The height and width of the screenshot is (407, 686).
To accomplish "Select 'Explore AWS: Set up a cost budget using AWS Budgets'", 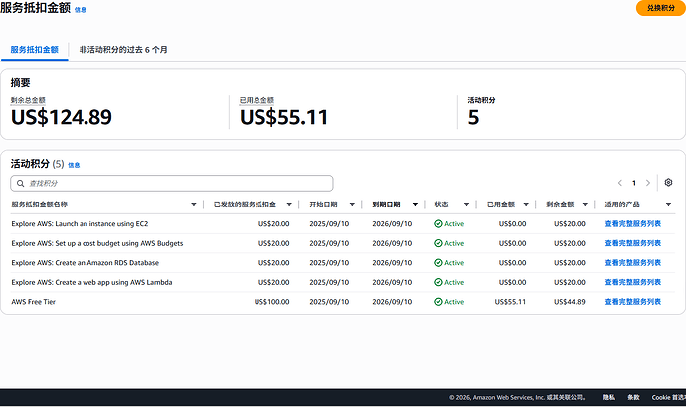I will (97, 243).
